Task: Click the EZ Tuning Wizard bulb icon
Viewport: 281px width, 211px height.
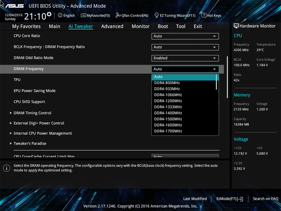Action: tap(157, 15)
